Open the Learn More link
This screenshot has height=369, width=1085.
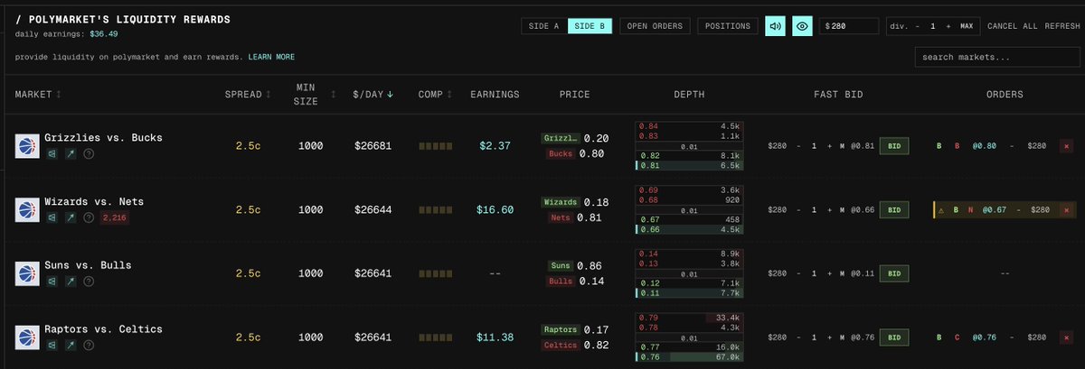271,57
